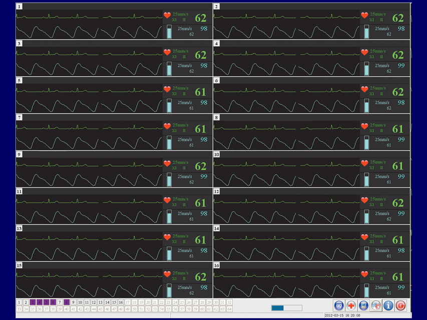Screen dimensions: 427x320
Task: Toggle highlighted bed 6 in the selector
Action: [x=53, y=302]
